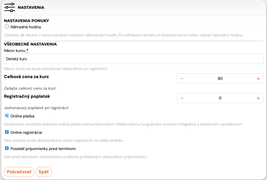Click the Online registrácia label text

coord(26,133)
